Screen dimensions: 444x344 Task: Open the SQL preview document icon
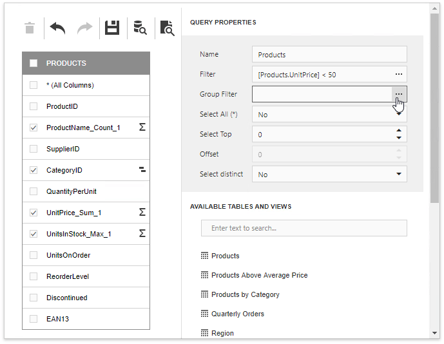coord(168,28)
